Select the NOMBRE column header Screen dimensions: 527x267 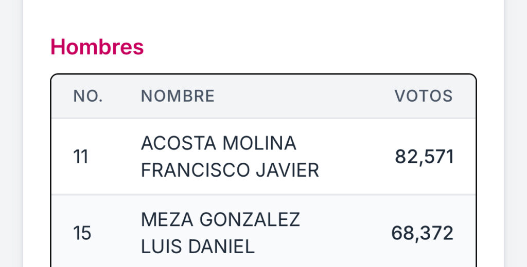tap(178, 96)
